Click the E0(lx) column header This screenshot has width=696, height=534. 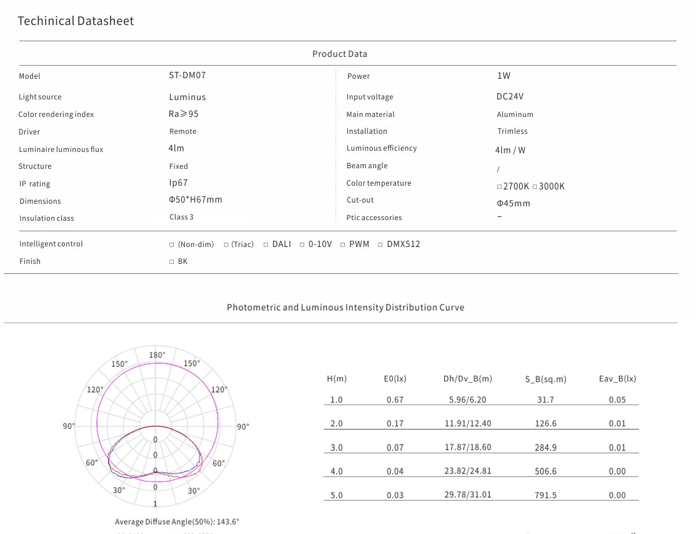tap(395, 379)
